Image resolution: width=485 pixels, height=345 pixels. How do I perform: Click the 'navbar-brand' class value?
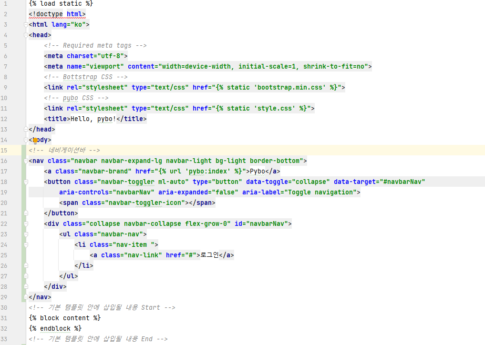105,171
